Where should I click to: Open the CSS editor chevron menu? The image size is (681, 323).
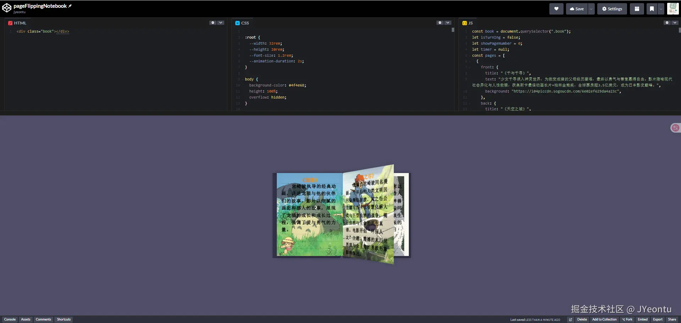coord(448,23)
